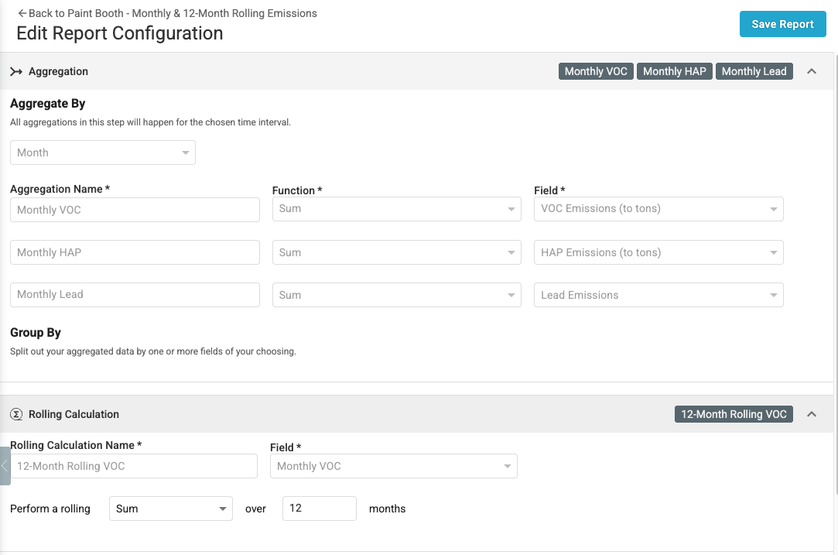Open the Lead Emissions field dropdown
The width and height of the screenshot is (838, 555).
tap(658, 295)
